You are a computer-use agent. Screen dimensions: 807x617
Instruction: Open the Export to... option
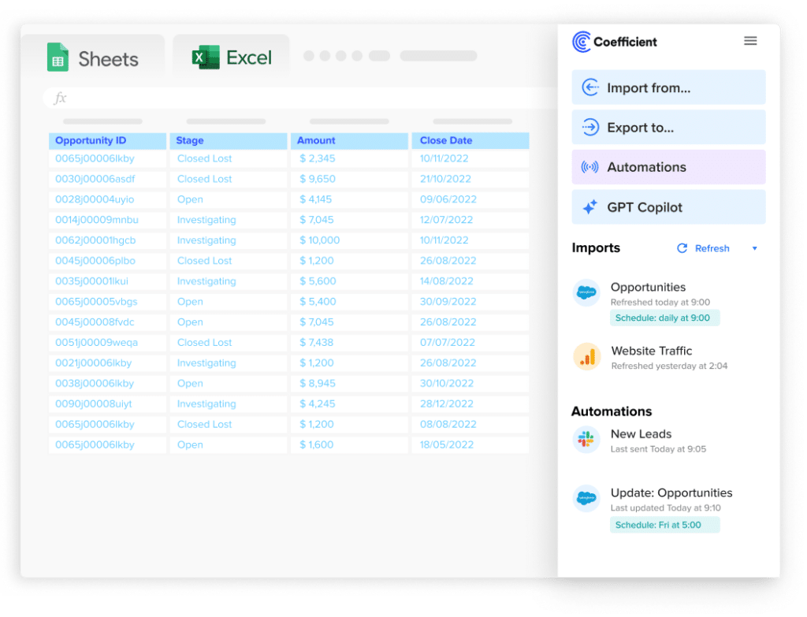click(668, 127)
